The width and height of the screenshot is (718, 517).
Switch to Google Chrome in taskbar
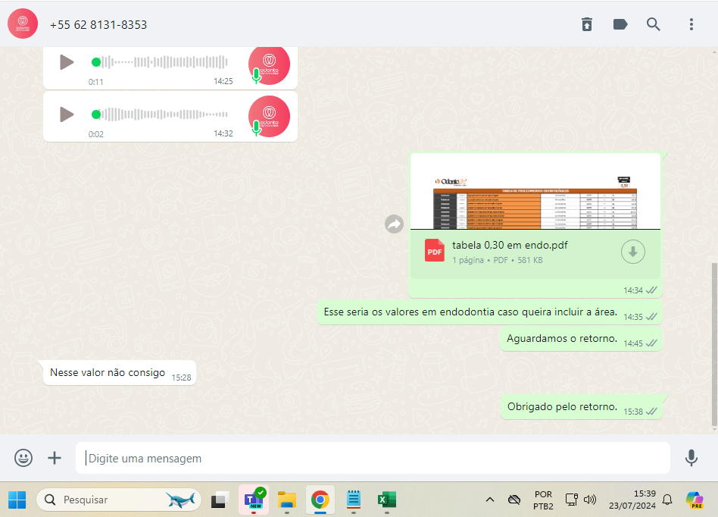pos(320,500)
